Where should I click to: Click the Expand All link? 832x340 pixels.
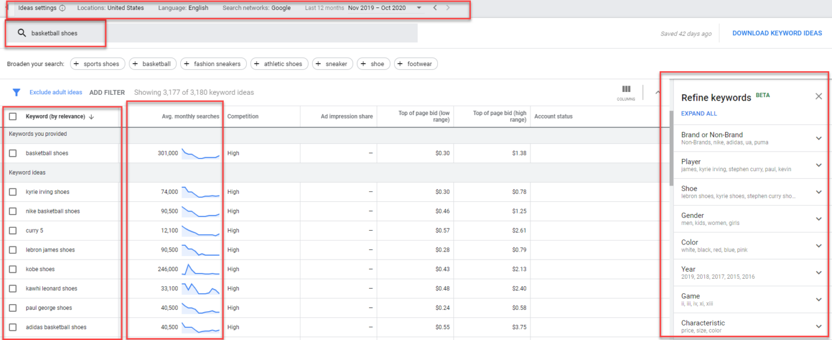699,114
